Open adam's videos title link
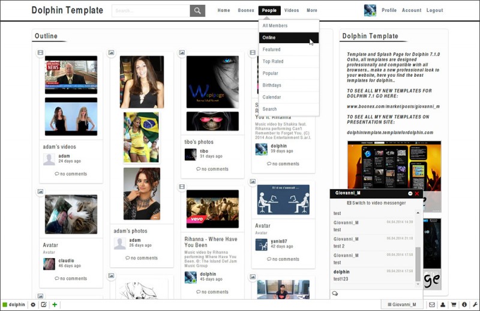Image resolution: width=480 pixels, height=311 pixels. click(x=59, y=146)
